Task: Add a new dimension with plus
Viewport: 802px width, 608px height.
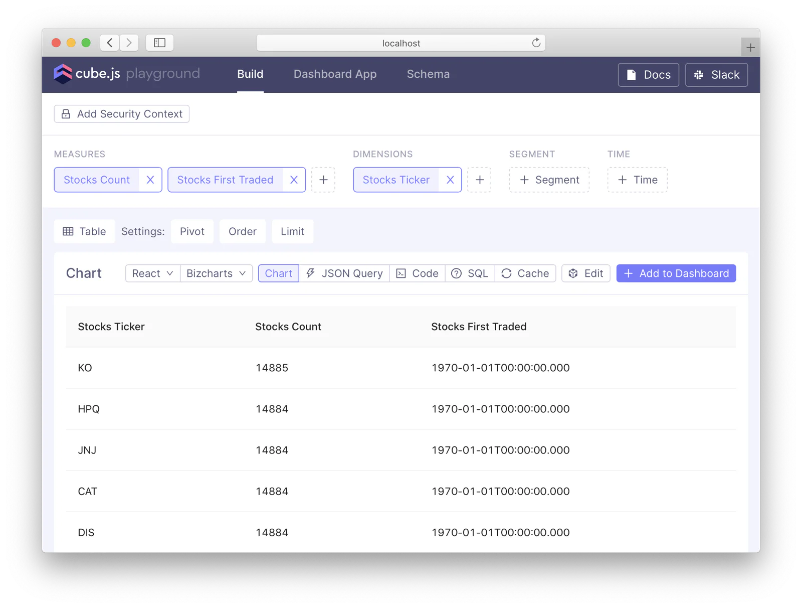Action: [x=480, y=180]
